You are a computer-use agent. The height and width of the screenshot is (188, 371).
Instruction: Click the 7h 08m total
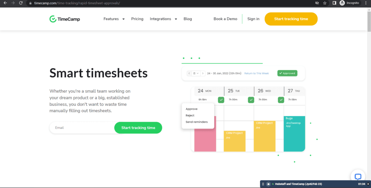(x=292, y=100)
